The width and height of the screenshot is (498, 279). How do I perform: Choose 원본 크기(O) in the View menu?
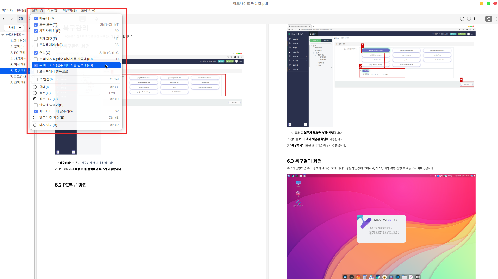76,99
